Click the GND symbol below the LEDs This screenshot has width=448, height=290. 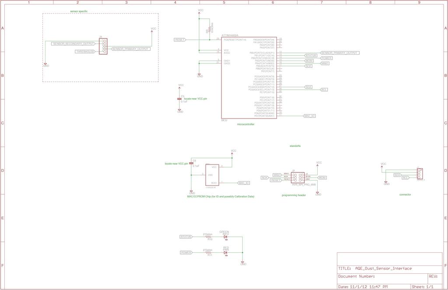(243, 263)
